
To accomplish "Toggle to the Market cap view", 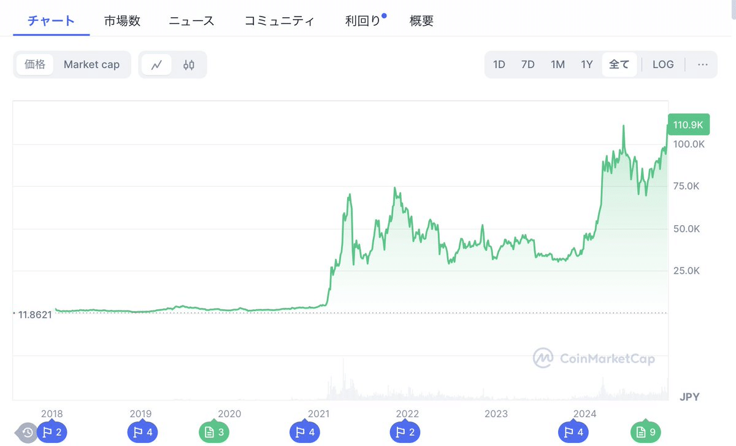I will pyautogui.click(x=91, y=64).
